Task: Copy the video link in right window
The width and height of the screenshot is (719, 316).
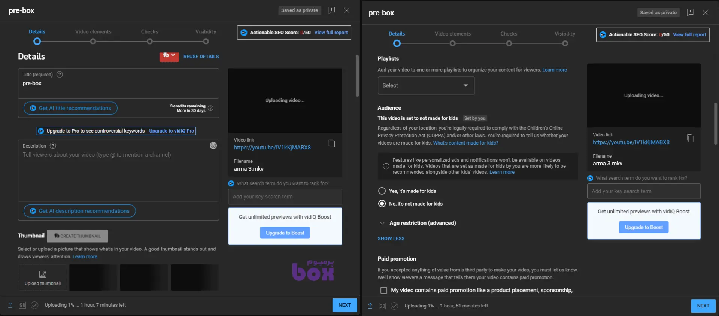Action: [690, 139]
